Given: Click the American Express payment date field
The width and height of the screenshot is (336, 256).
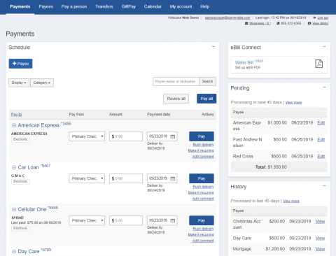Looking at the screenshot, I should [x=162, y=136].
